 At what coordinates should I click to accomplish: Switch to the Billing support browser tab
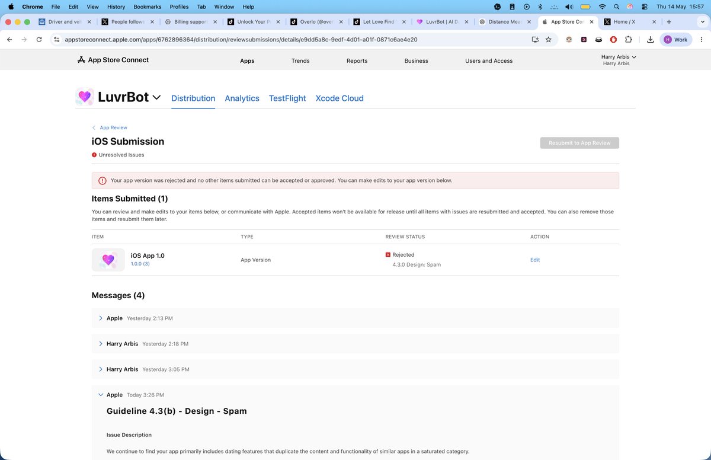pos(191,22)
